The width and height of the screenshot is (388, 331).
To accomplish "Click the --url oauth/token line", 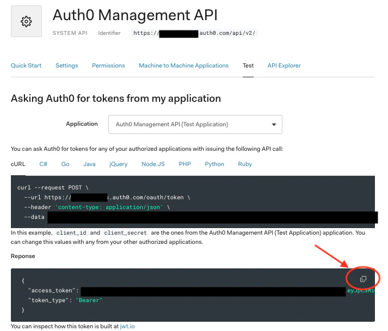I will point(107,197).
